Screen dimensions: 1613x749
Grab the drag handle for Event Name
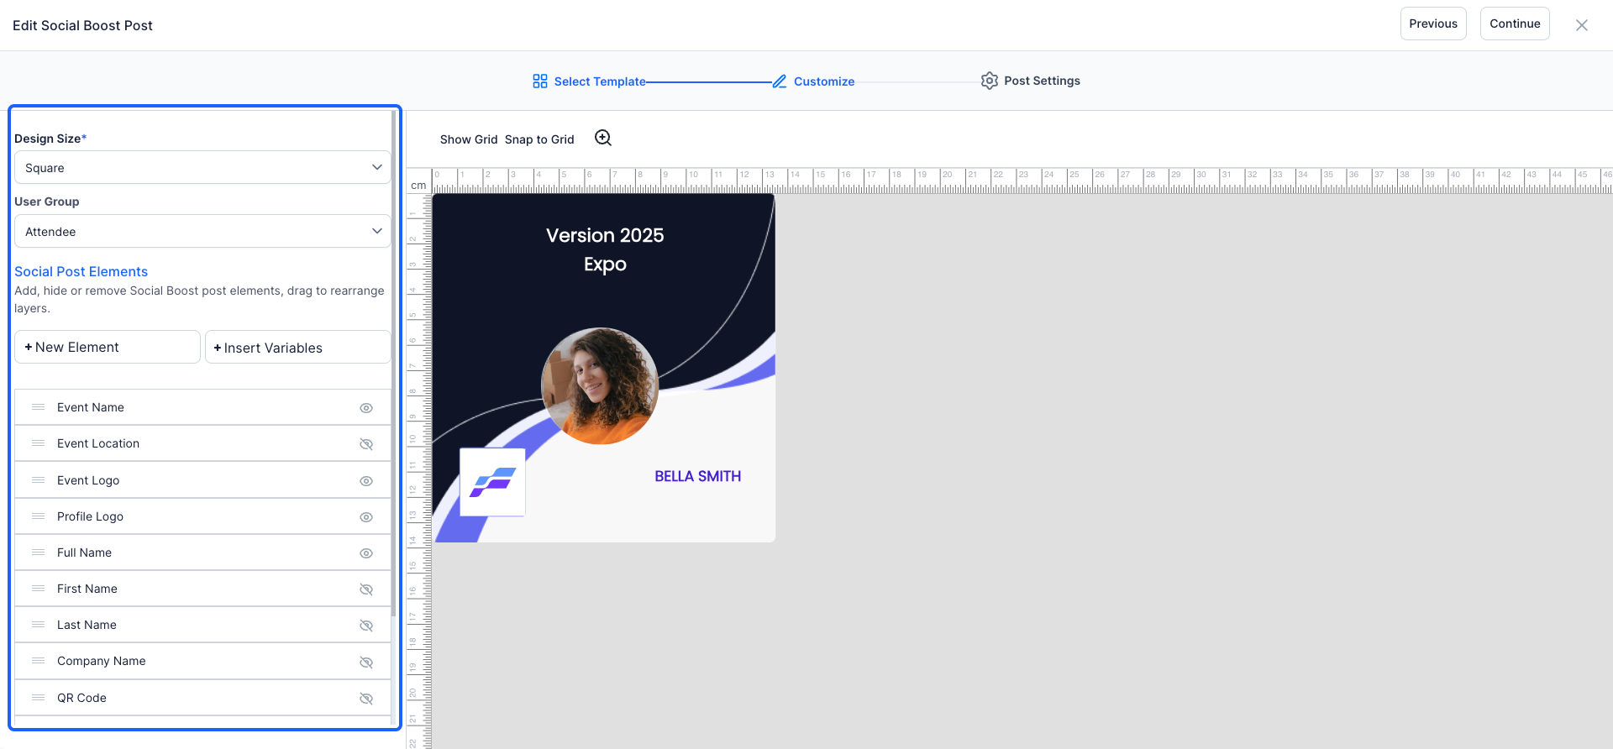pos(38,407)
